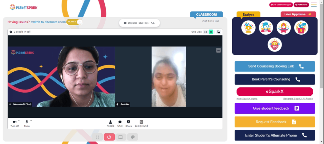Open How SparkX works link
324x144 pixels.
pos(247,99)
